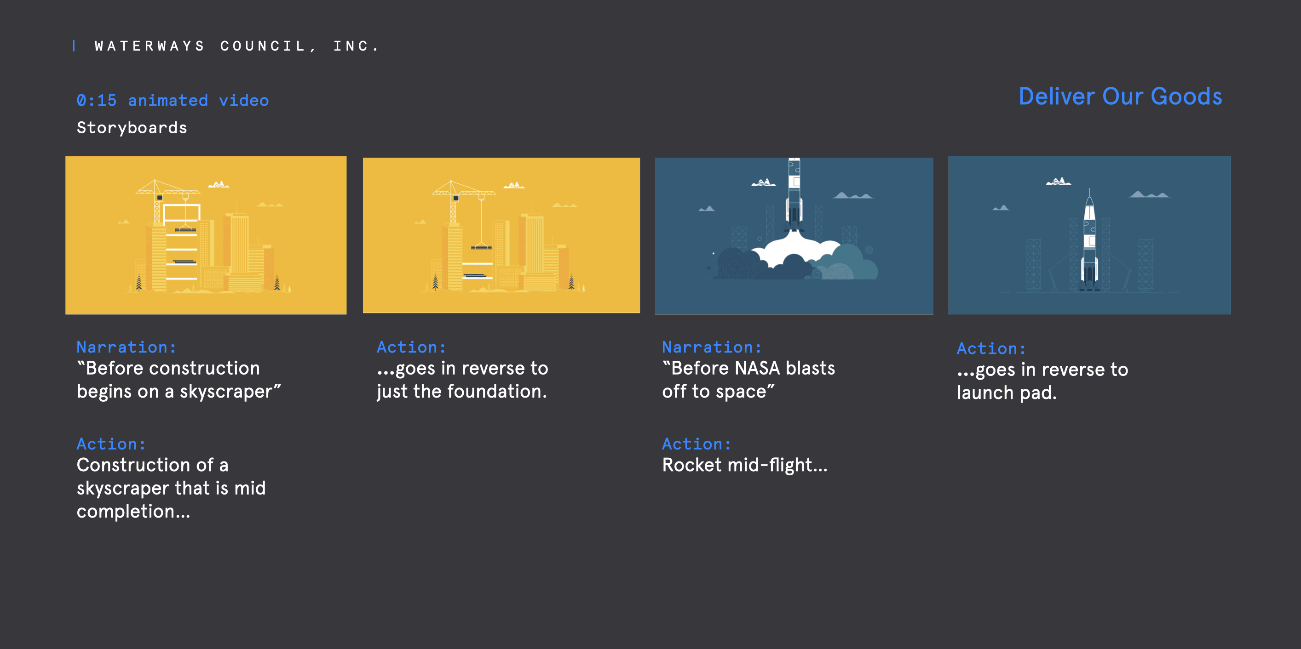Click the Waterways Council, Inc. header text

click(x=236, y=46)
